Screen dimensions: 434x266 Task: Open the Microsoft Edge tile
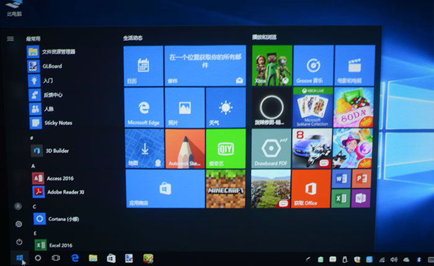(144, 107)
